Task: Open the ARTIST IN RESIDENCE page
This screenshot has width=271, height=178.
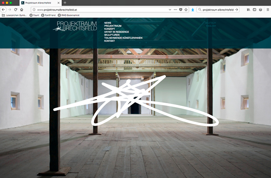Action: coord(117,32)
